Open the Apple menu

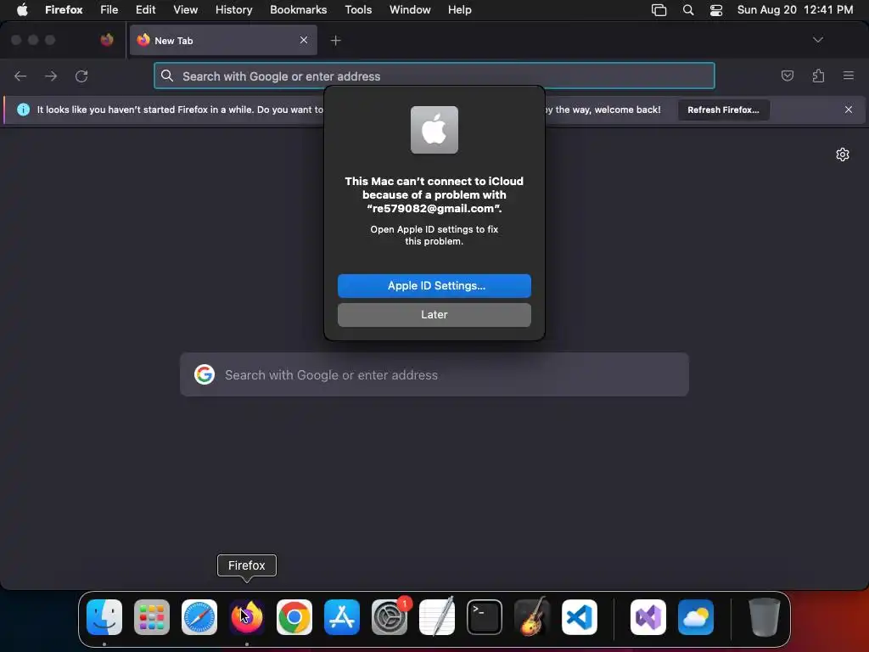[22, 10]
